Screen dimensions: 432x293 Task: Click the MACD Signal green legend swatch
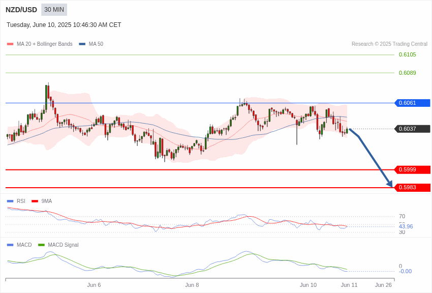coord(41,245)
